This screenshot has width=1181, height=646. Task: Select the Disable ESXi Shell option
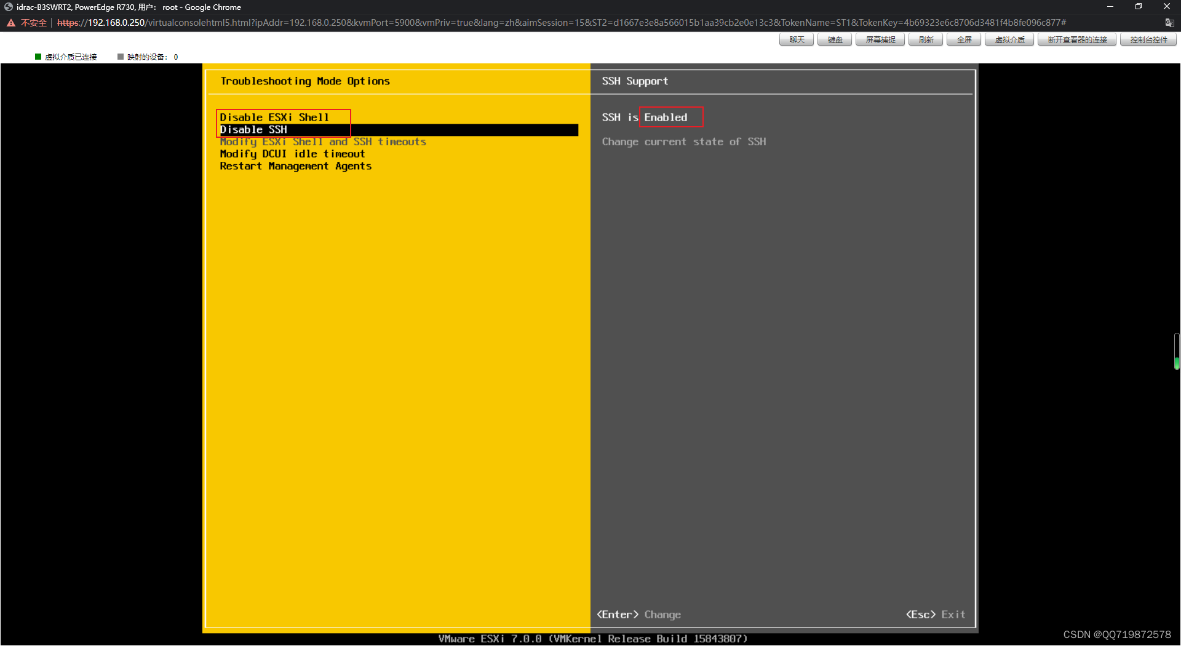tap(274, 117)
